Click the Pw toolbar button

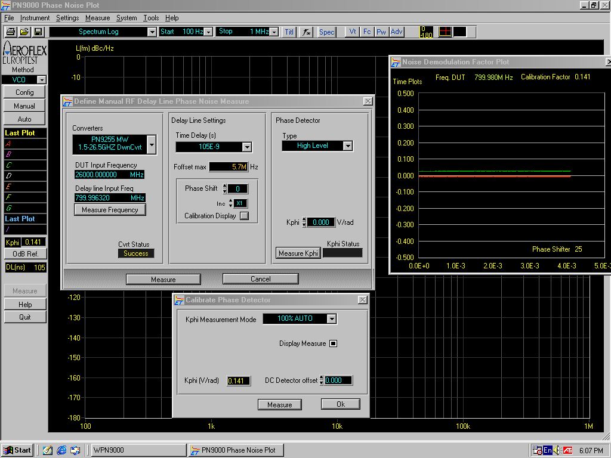[381, 32]
